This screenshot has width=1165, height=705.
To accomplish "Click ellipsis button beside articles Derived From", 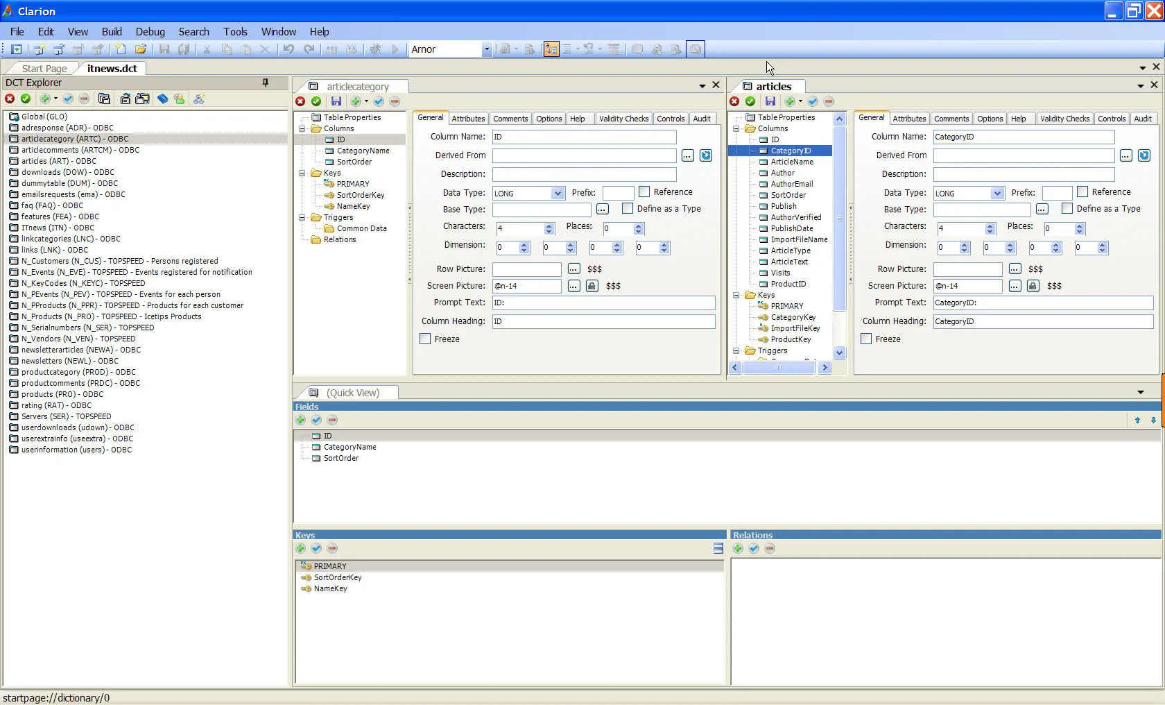I will pyautogui.click(x=1125, y=155).
